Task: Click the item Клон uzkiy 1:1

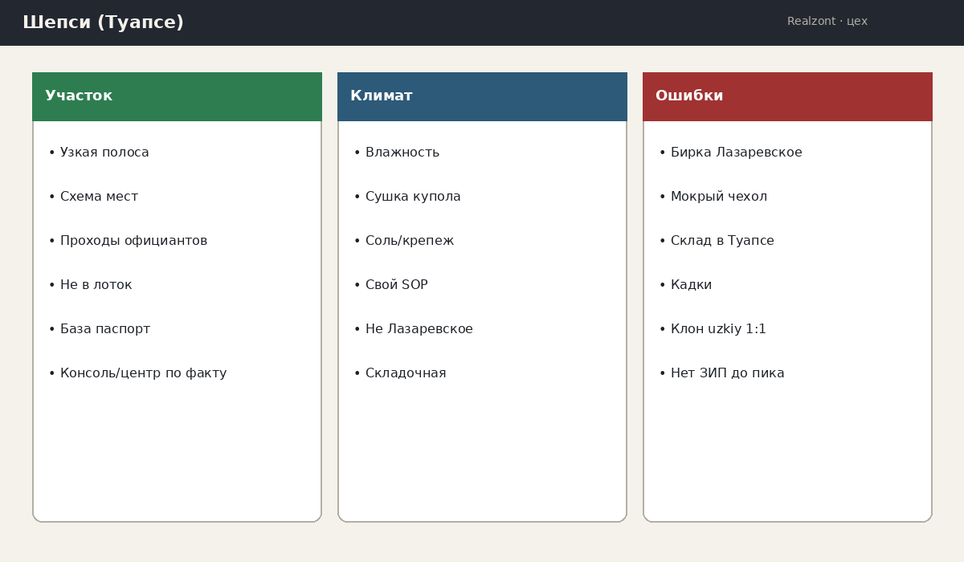Action: coord(713,329)
